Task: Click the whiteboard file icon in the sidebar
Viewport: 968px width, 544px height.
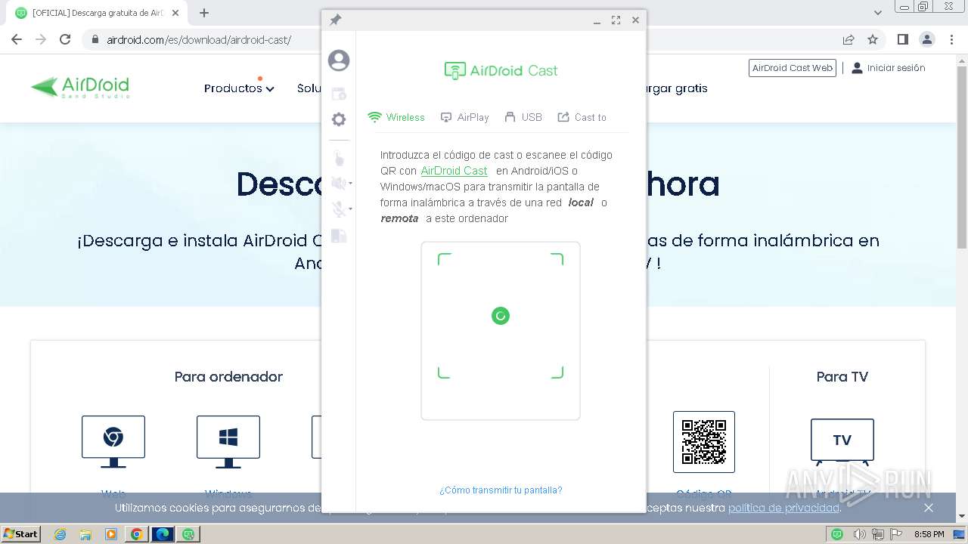Action: (x=339, y=236)
